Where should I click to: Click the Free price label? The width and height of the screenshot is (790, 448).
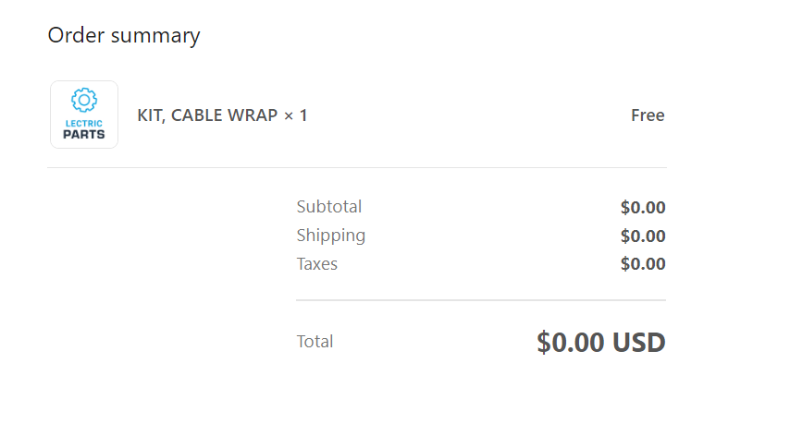click(x=648, y=115)
